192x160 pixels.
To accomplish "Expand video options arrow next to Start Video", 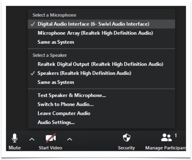I will 69,139.
